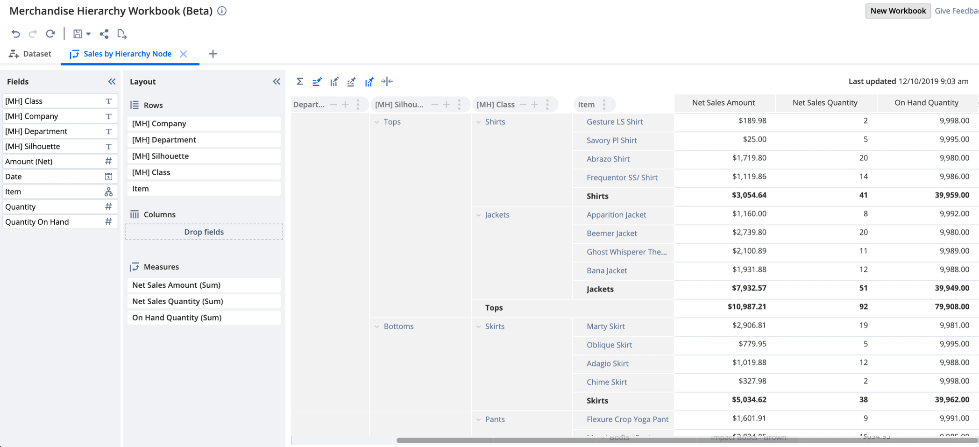Expand [MH] Silhouette column with plus
Screen dimensions: 979x447
(x=447, y=105)
